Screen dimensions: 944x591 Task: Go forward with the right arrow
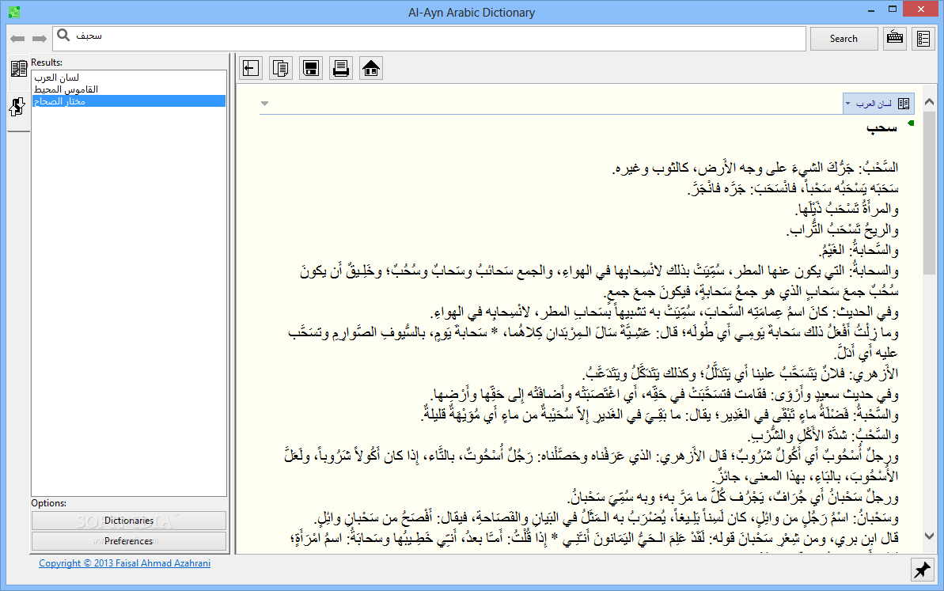(40, 39)
